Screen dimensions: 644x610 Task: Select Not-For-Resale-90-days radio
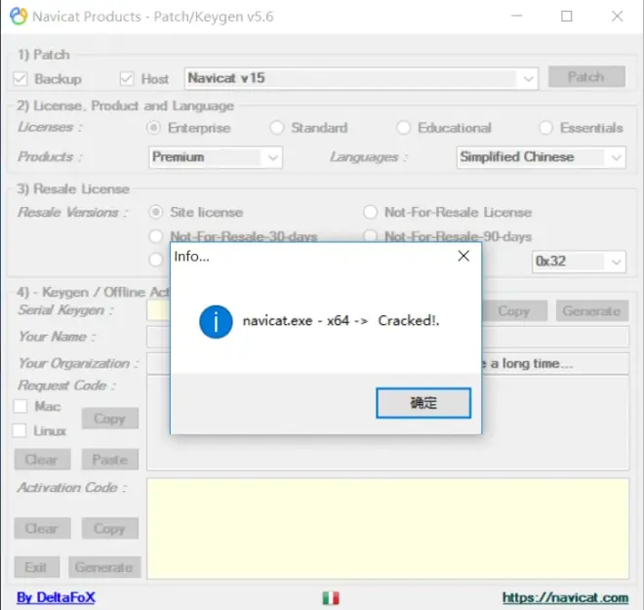click(370, 236)
